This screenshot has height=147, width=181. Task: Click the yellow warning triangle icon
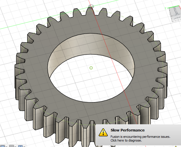tap(103, 133)
